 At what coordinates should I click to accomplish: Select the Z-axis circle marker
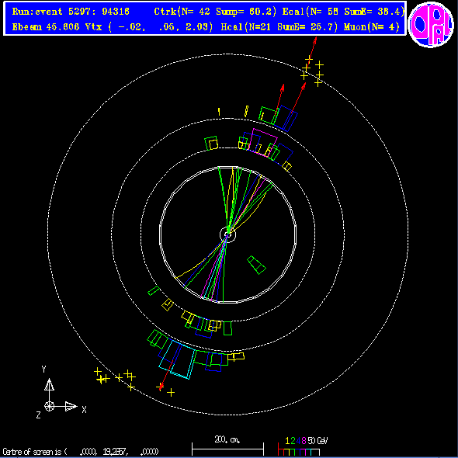tap(50, 406)
